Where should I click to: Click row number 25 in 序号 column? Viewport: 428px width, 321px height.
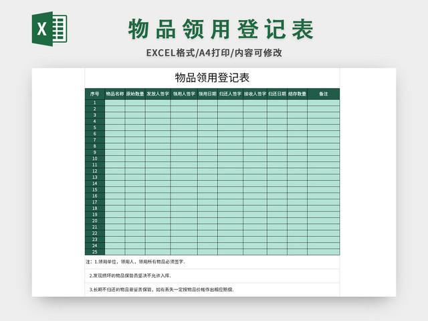(x=95, y=252)
